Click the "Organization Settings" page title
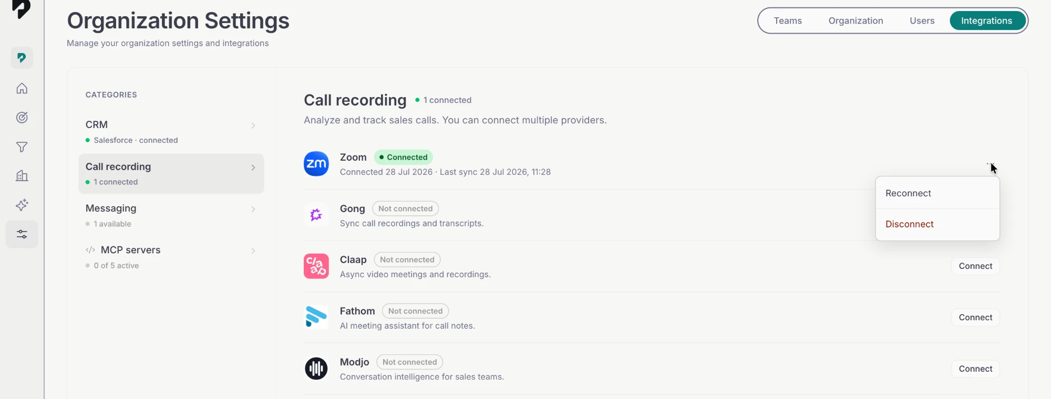 pos(178,20)
